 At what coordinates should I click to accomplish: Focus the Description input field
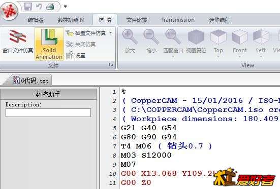(48, 113)
